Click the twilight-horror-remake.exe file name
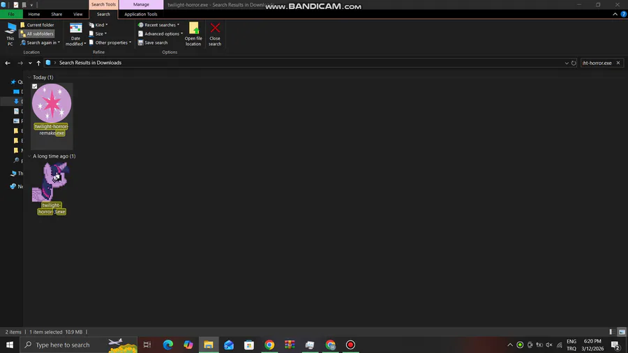Viewport: 628px width, 353px height. click(x=51, y=130)
